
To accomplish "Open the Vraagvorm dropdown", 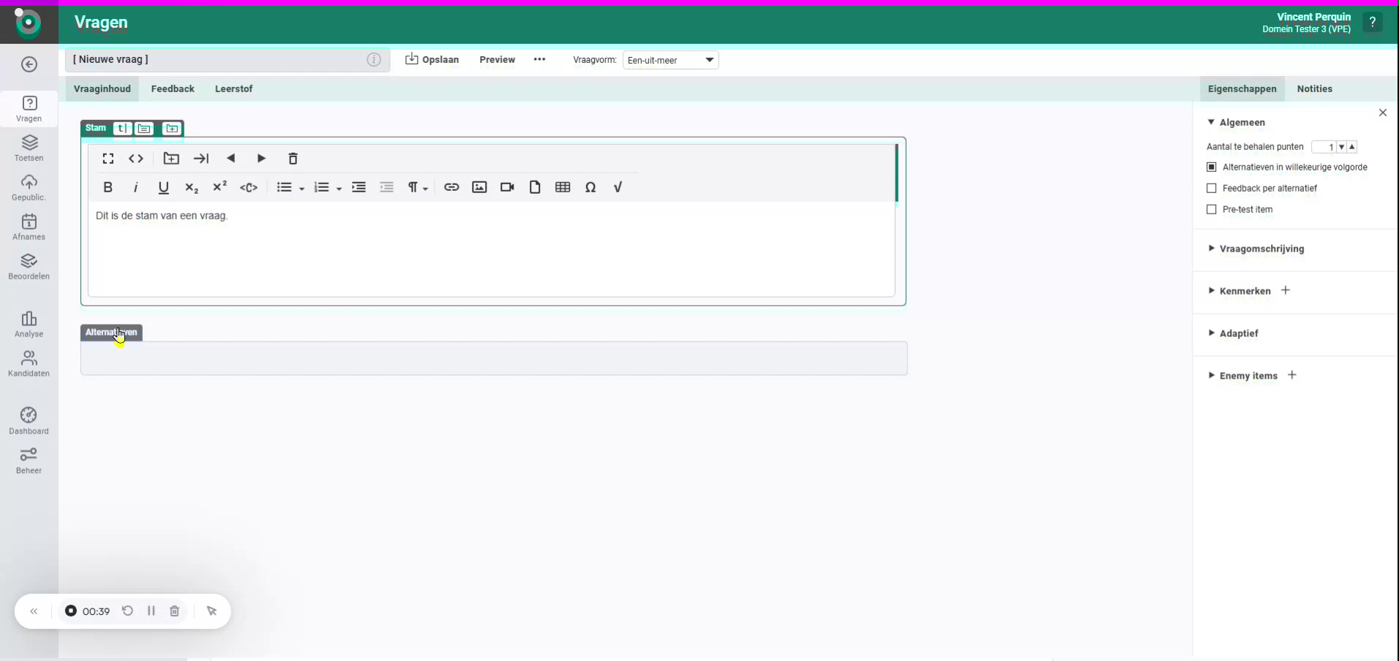I will (x=671, y=60).
